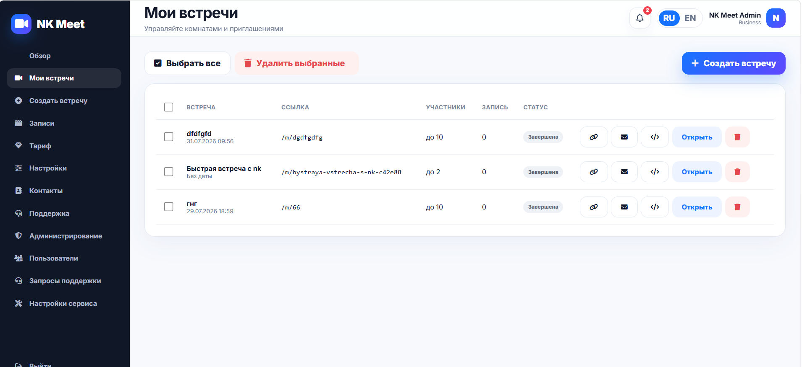Click the blue Создать встречу button
Image resolution: width=802 pixels, height=367 pixels.
[734, 63]
